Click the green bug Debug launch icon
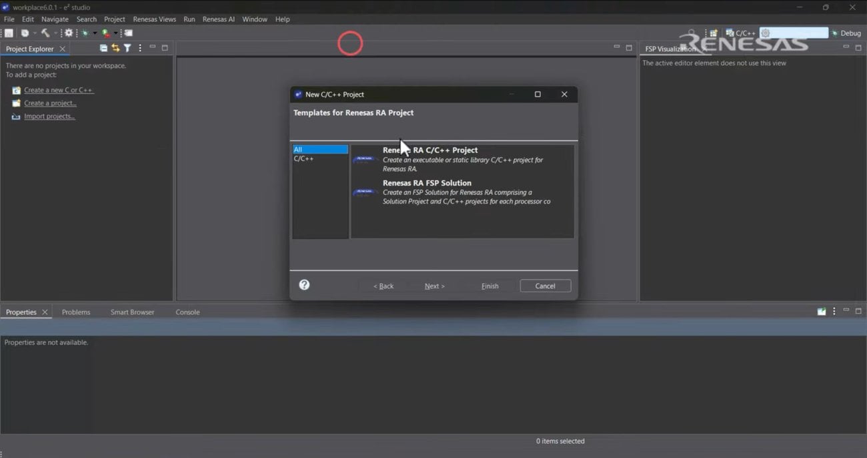 click(x=85, y=33)
